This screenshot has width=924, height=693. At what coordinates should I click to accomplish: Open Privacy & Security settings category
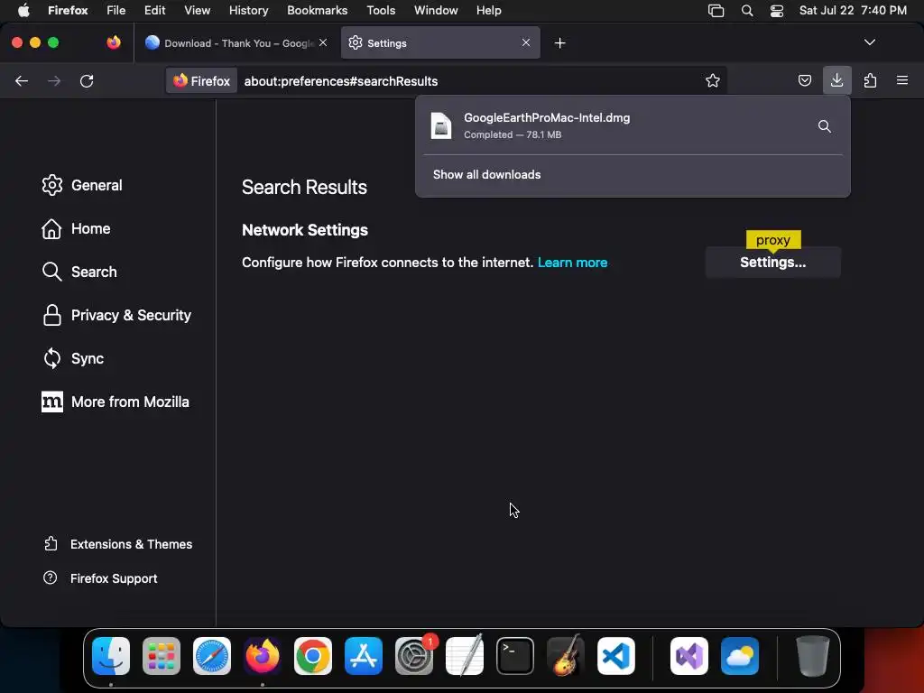click(116, 315)
